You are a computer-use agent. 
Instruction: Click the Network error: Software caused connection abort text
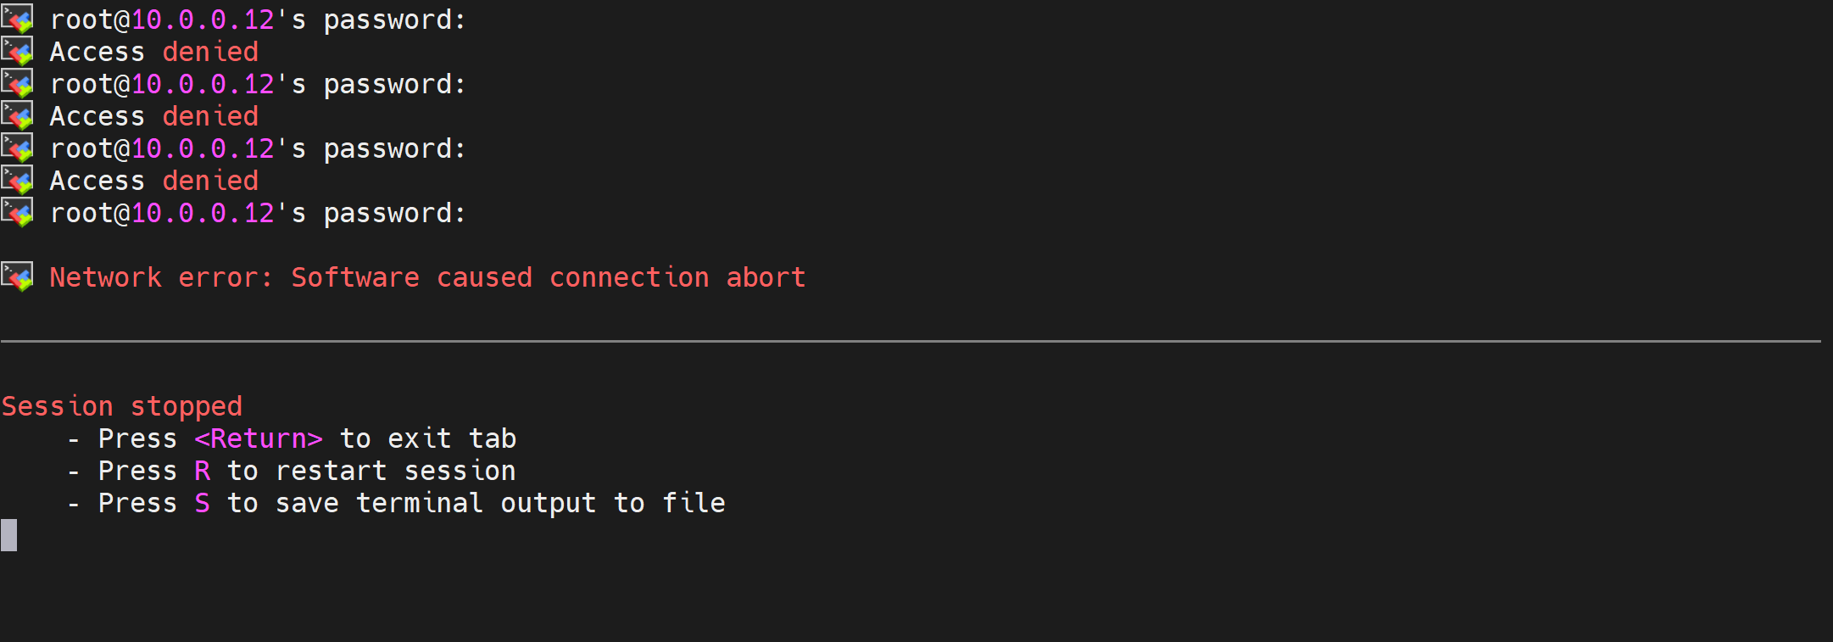pyautogui.click(x=427, y=277)
